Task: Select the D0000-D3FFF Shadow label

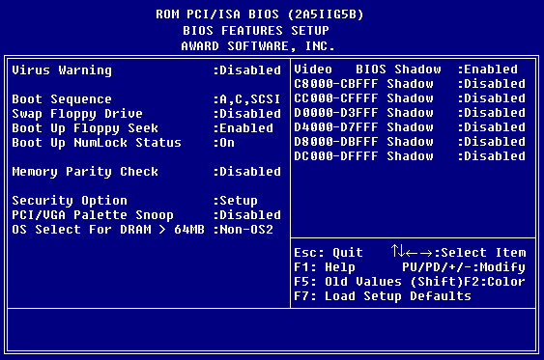Action: pyautogui.click(x=363, y=113)
